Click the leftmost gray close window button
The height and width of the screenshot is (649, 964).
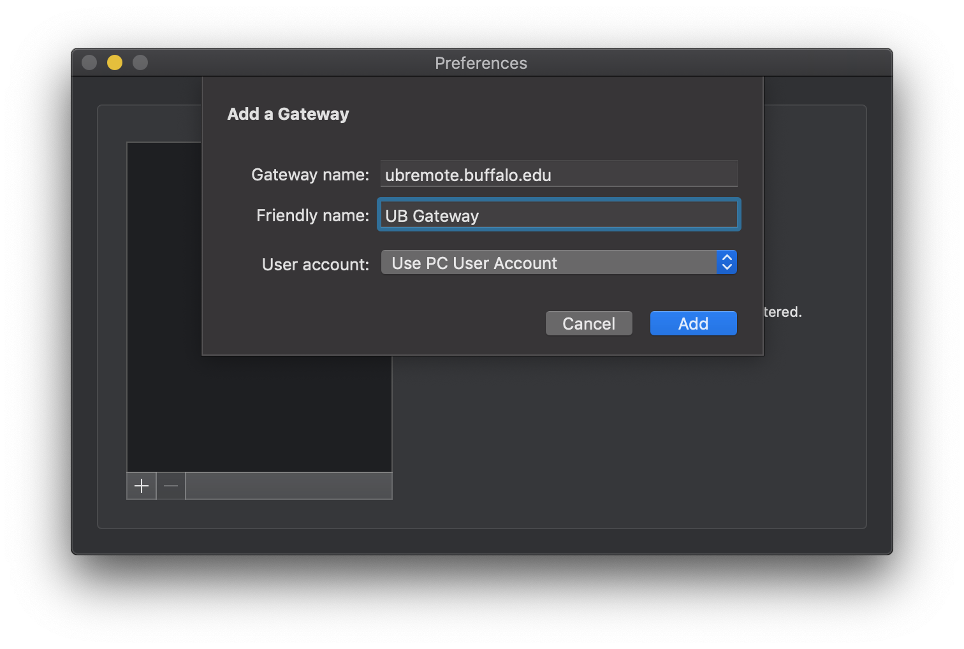pyautogui.click(x=89, y=62)
